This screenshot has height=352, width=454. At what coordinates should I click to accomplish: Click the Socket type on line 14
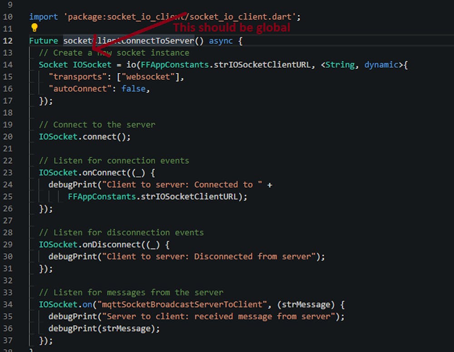pyautogui.click(x=53, y=65)
